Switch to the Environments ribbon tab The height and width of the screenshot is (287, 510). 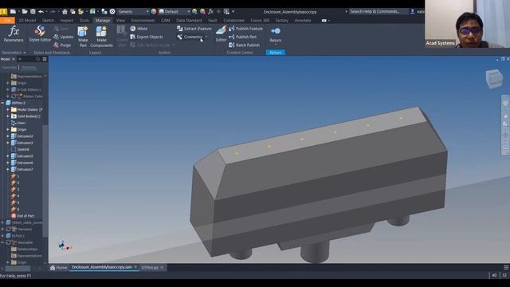(x=143, y=21)
